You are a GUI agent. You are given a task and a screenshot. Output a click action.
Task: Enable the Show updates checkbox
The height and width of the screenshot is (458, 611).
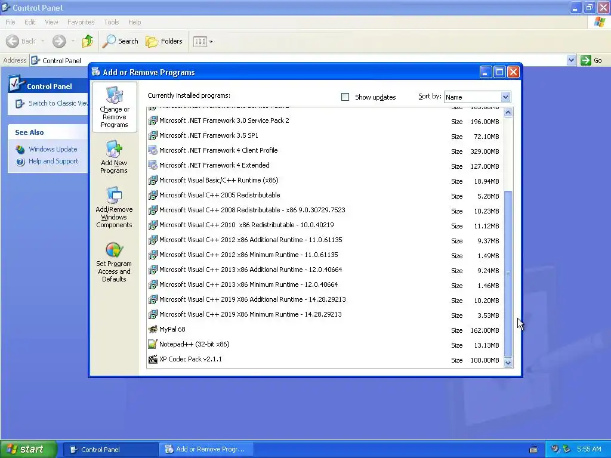tap(345, 97)
